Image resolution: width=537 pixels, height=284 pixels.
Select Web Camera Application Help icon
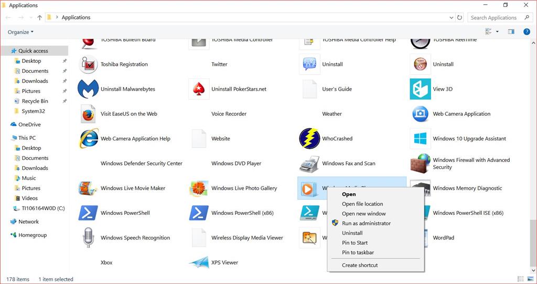coord(89,138)
